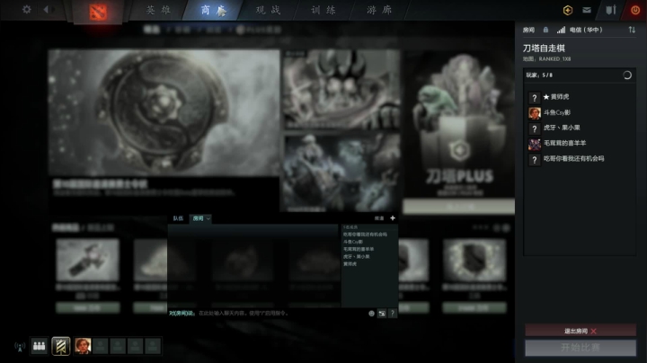Click the red power quit icon
Image resolution: width=647 pixels, height=363 pixels.
[x=635, y=10]
